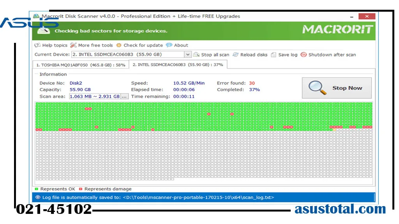Click Check for update

coord(143,45)
